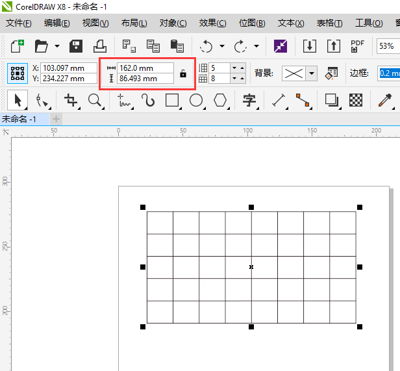
Task: Decrease the row count with down arrow
Action: [234, 68]
